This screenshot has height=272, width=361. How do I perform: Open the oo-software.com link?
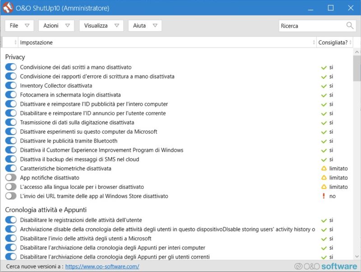(x=102, y=267)
